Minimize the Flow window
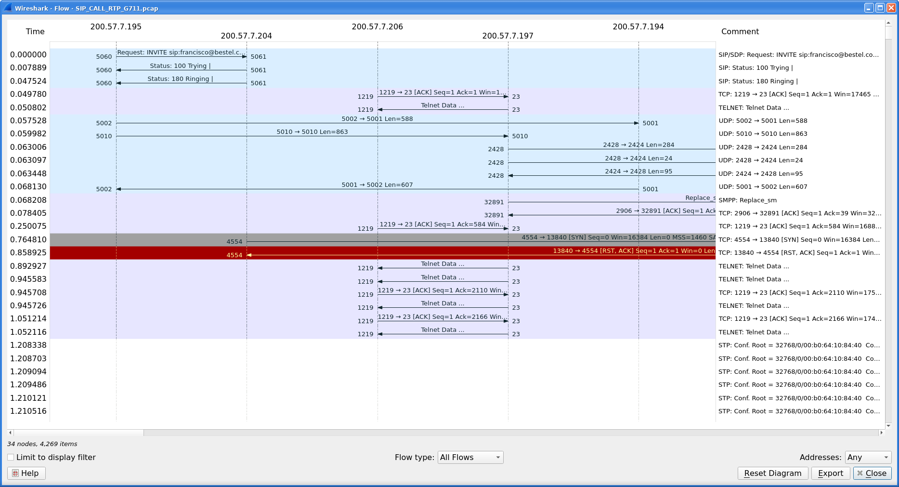Image resolution: width=899 pixels, height=487 pixels. (869, 8)
